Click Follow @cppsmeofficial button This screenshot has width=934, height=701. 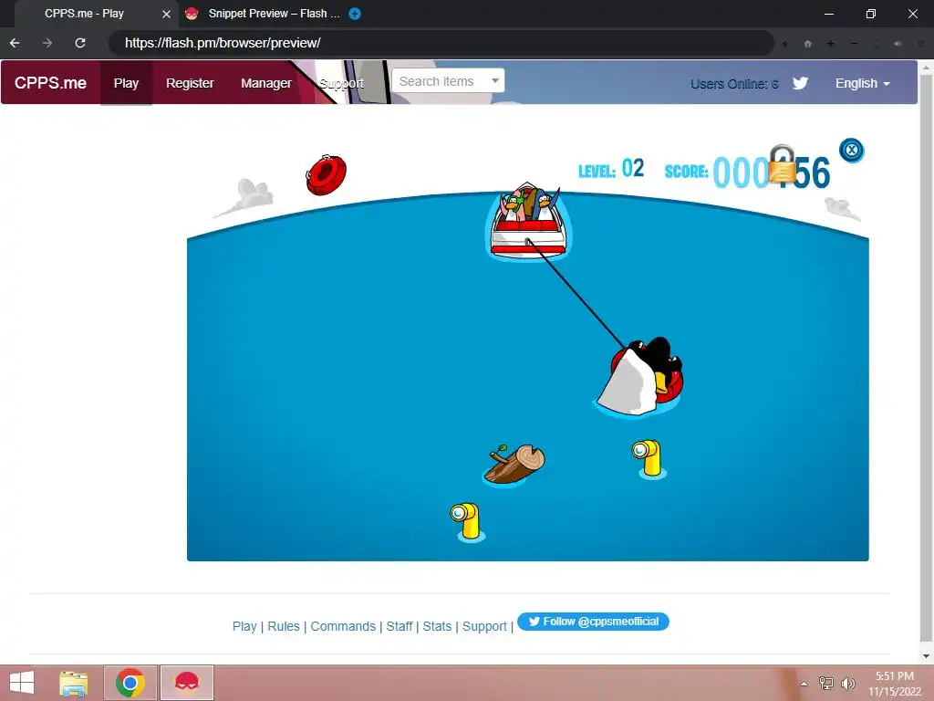click(593, 622)
